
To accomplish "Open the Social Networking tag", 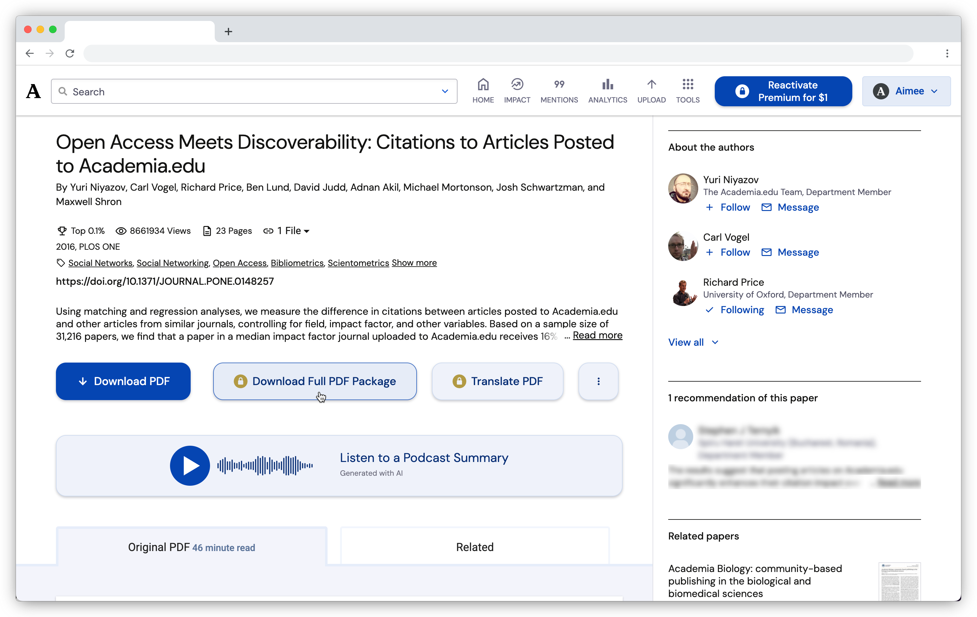I will (173, 263).
